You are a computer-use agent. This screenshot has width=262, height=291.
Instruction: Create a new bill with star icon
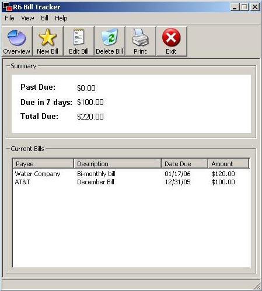pyautogui.click(x=48, y=37)
